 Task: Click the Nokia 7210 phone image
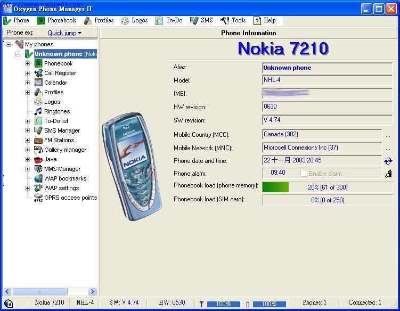pos(132,167)
